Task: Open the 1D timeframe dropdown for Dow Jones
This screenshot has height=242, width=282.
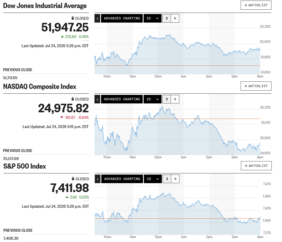Action: (x=152, y=18)
